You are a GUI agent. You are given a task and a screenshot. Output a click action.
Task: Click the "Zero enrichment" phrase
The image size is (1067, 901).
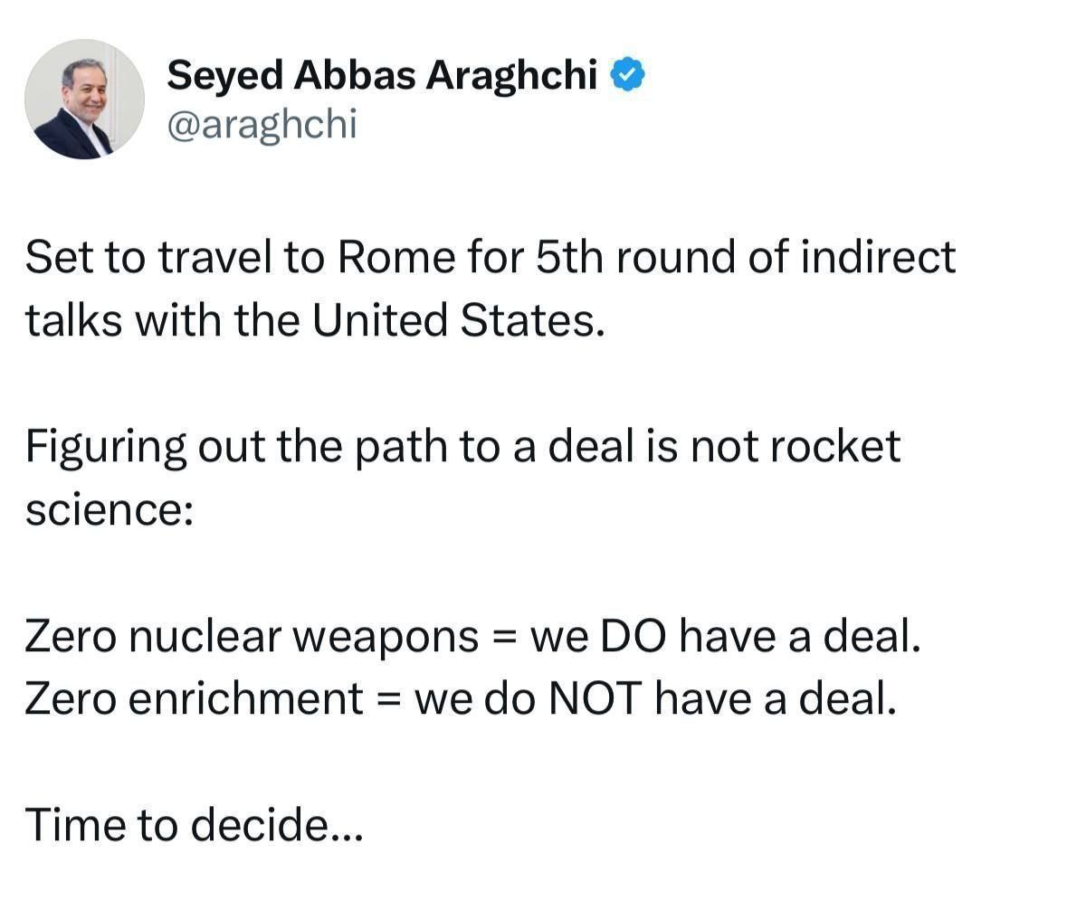pos(194,699)
